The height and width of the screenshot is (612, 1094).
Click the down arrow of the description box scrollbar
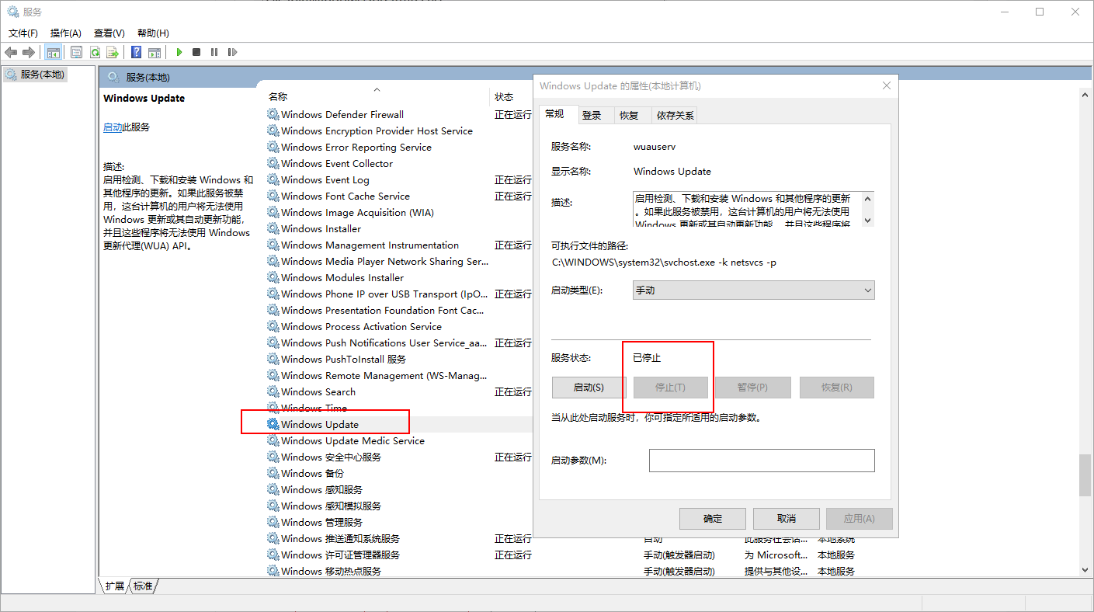pos(868,221)
